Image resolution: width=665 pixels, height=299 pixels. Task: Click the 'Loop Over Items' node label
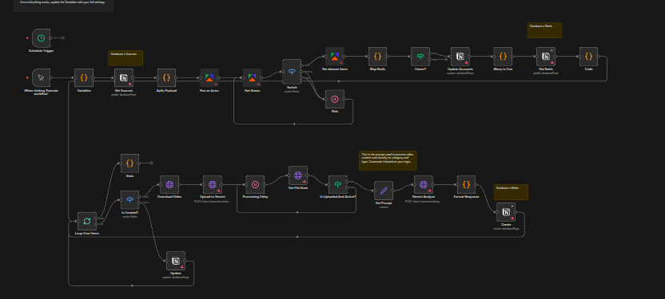pyautogui.click(x=87, y=234)
